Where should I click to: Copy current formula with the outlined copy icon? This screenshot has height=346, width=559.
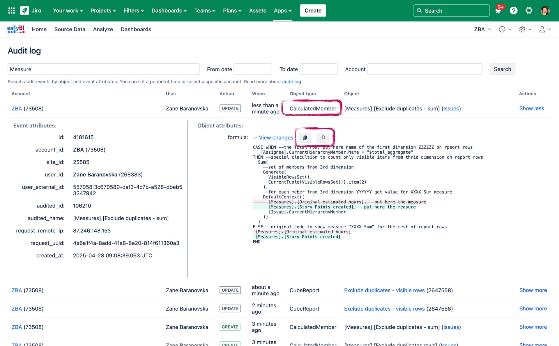click(x=323, y=138)
